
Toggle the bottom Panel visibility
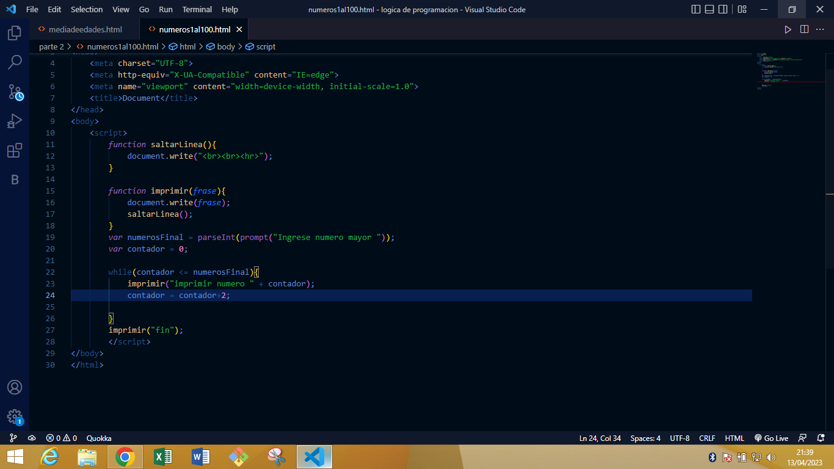tap(709, 9)
